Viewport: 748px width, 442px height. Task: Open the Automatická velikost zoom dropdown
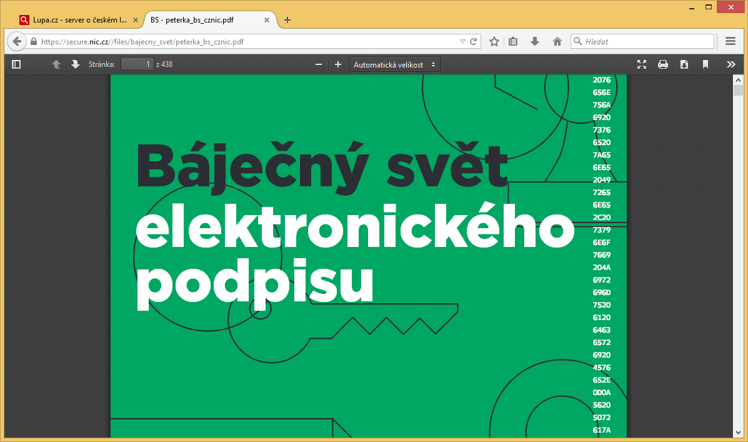tap(394, 64)
